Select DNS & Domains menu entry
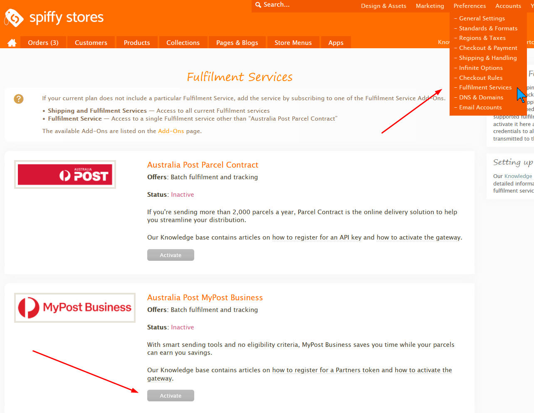Screen dimensions: 534x413 pos(481,97)
